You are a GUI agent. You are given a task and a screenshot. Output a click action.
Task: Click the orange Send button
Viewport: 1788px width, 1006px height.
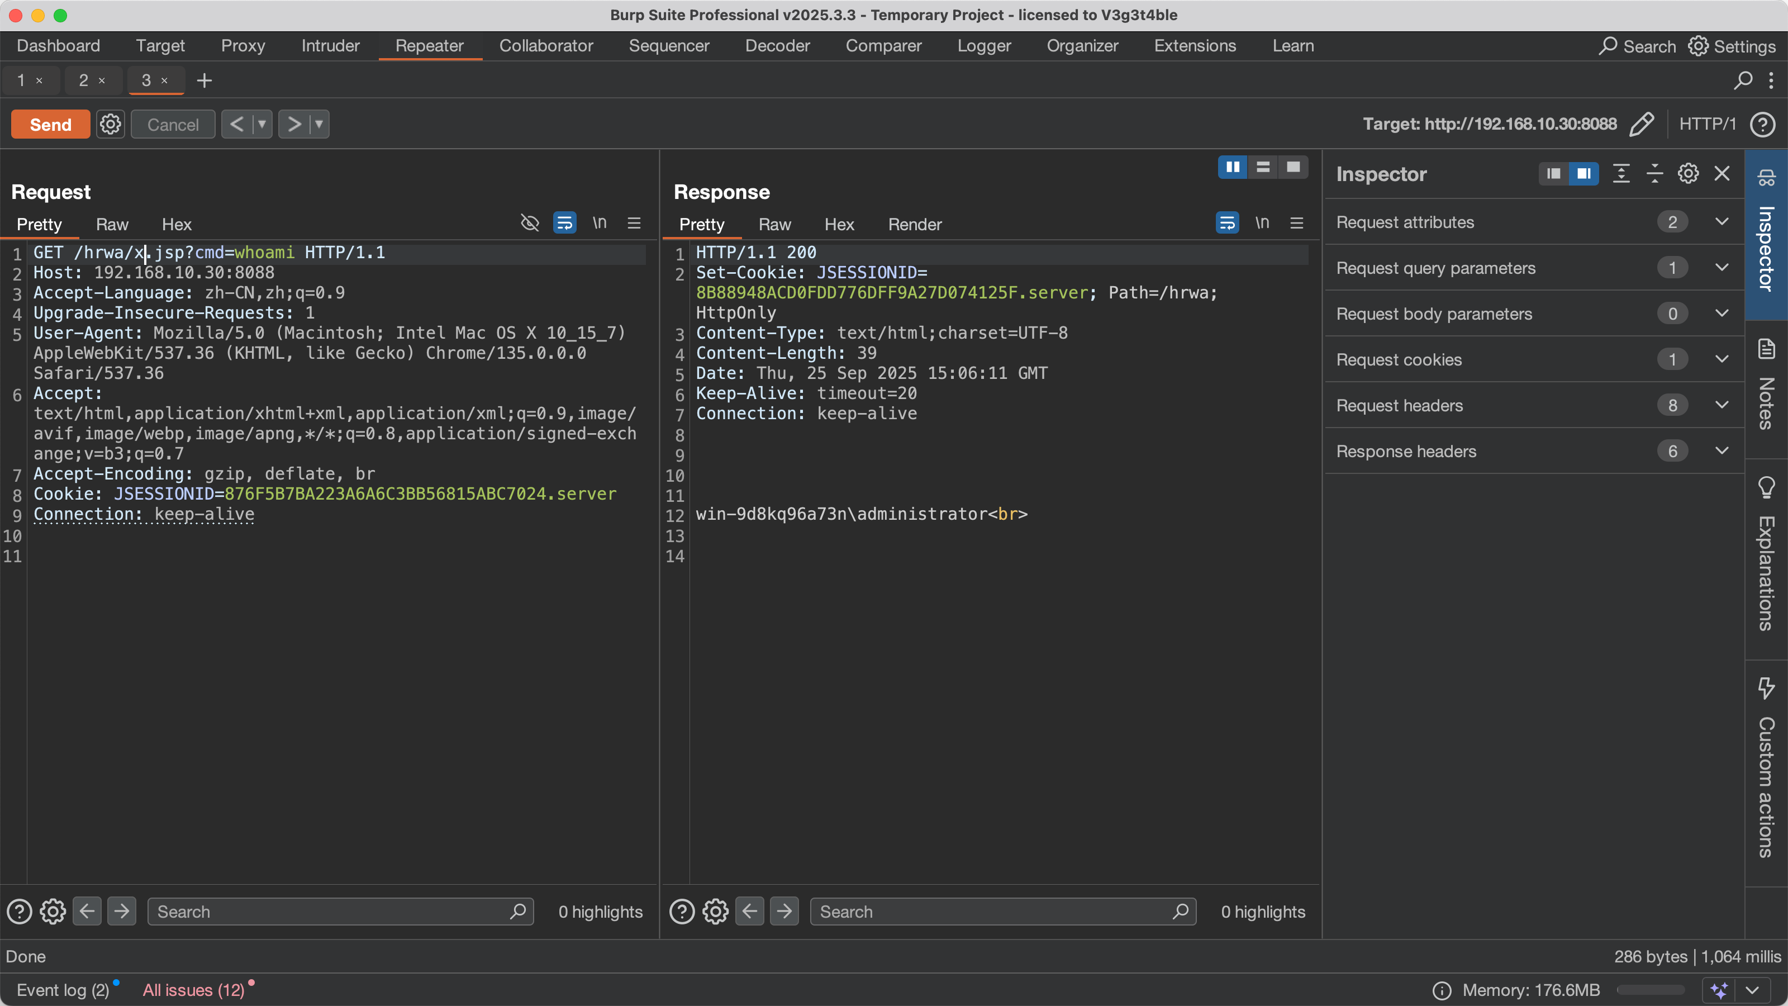50,124
